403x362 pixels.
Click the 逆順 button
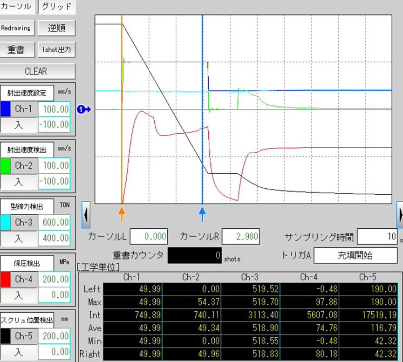56,28
